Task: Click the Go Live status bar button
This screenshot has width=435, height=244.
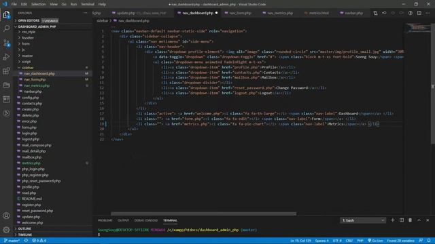Action: (375, 241)
